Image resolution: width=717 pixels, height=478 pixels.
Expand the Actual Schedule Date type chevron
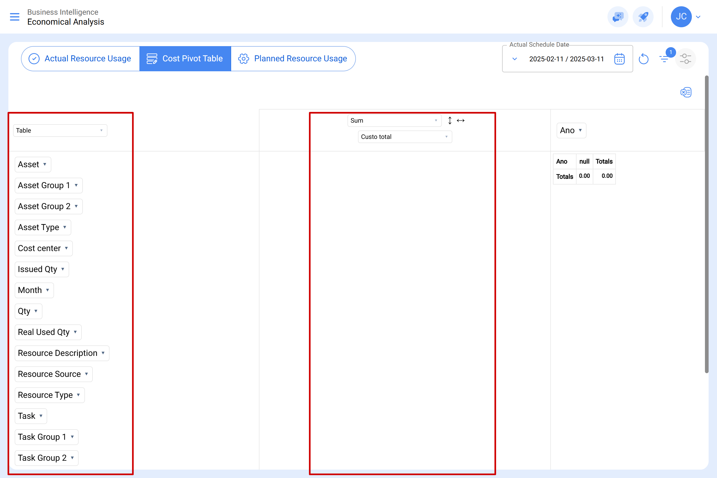[515, 59]
